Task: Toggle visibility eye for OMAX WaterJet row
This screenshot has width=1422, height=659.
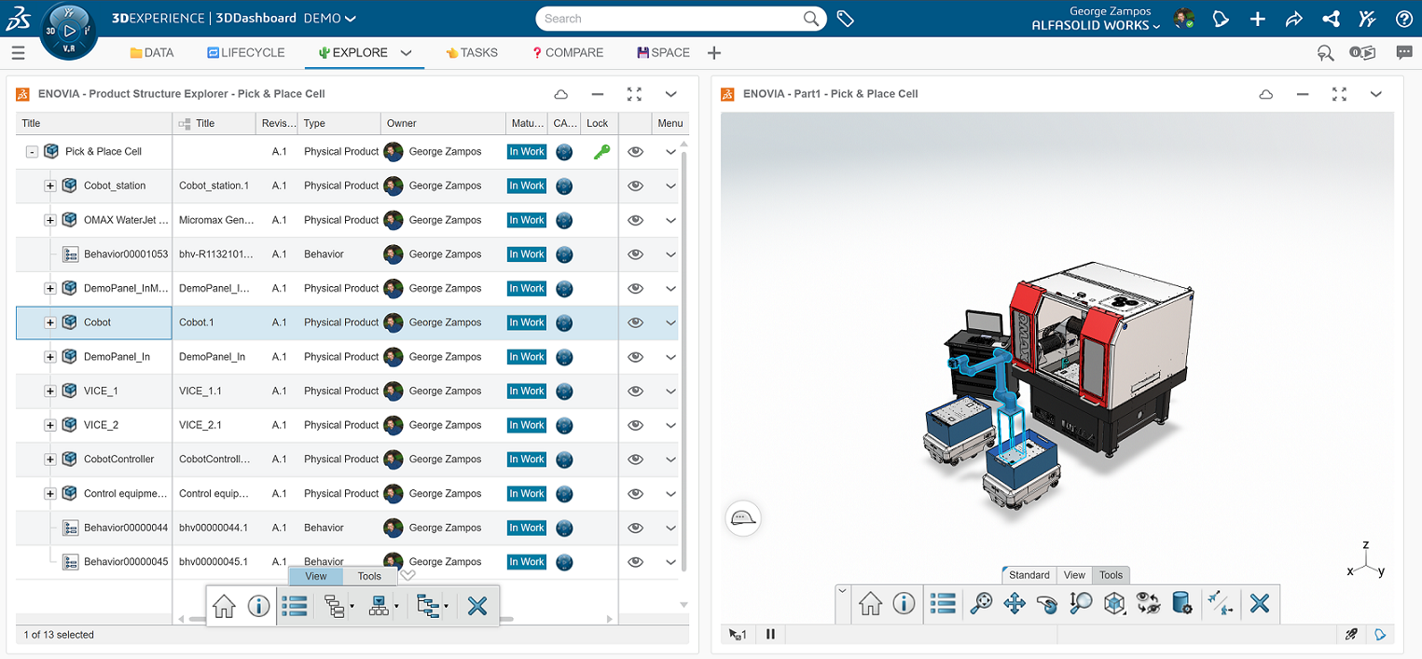Action: tap(636, 220)
